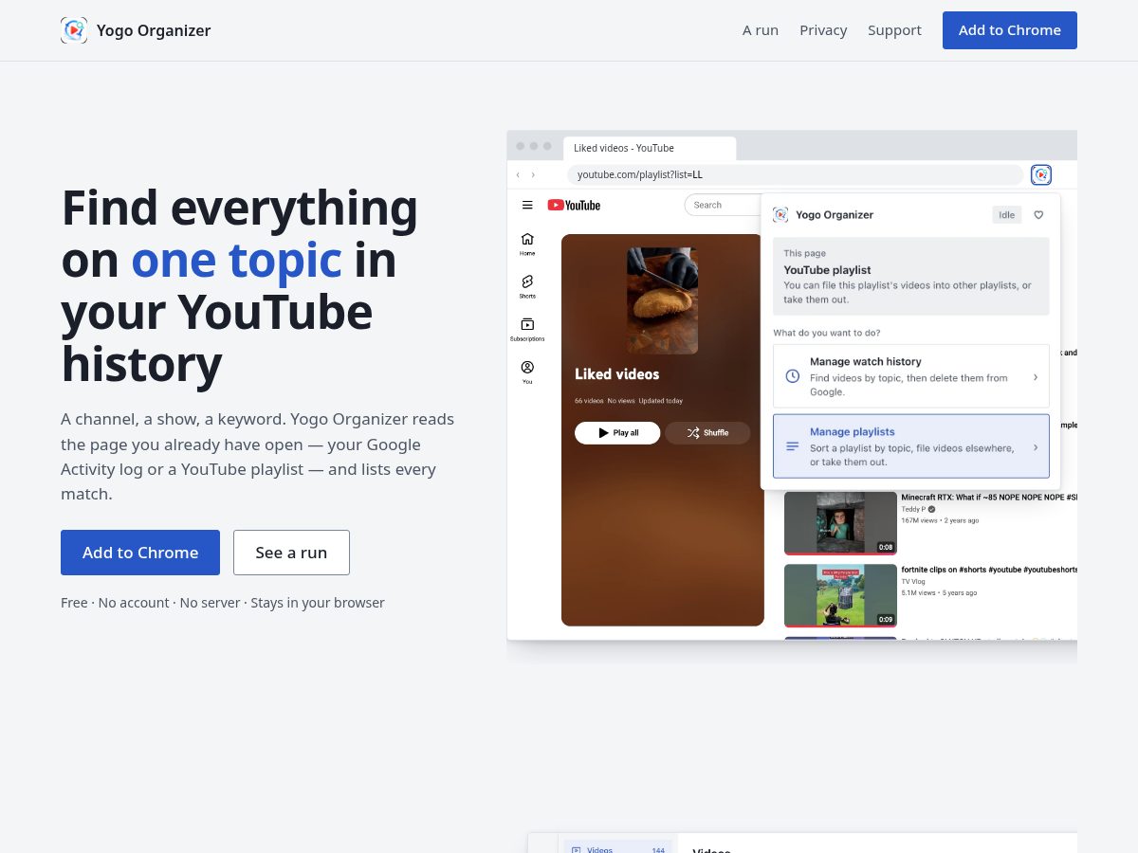Screen dimensions: 1138x853
Task: Select the Manage playlists option
Action: click(911, 446)
